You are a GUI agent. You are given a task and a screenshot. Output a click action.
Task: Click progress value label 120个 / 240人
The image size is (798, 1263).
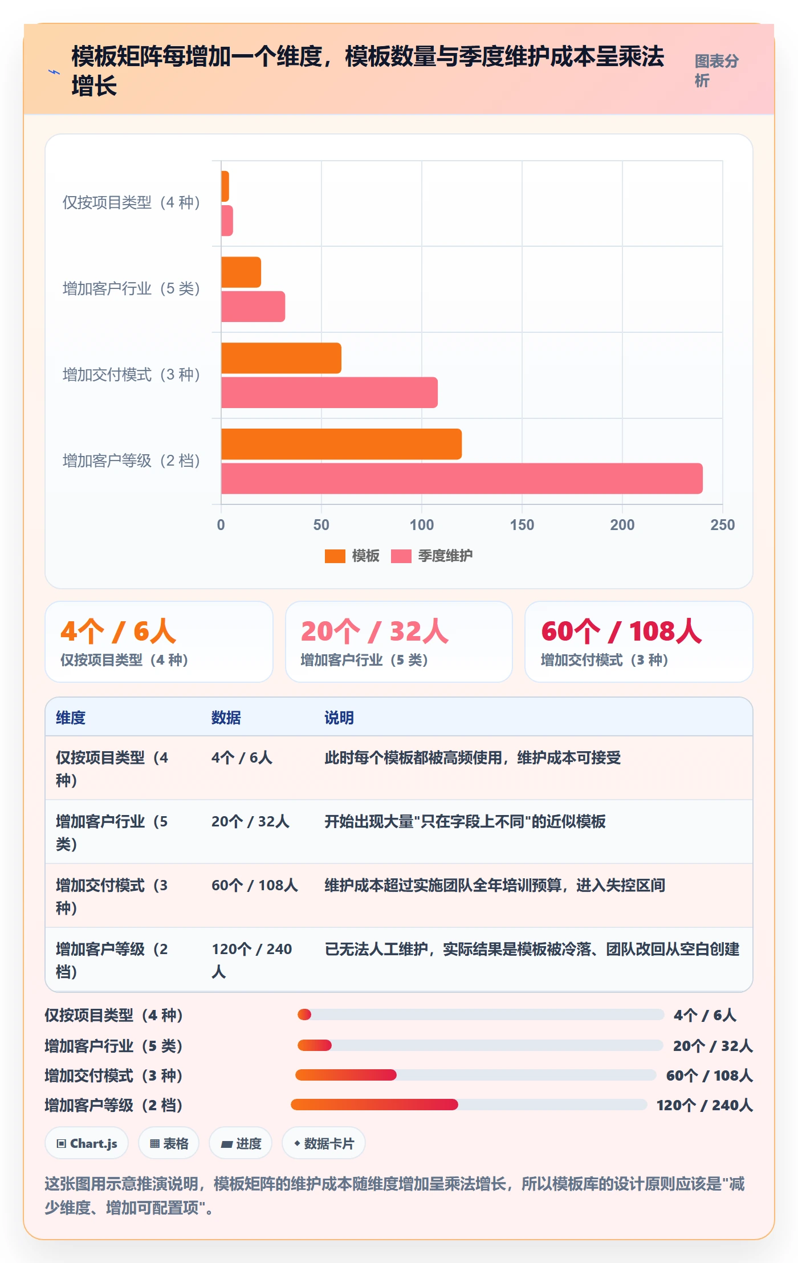(705, 1105)
